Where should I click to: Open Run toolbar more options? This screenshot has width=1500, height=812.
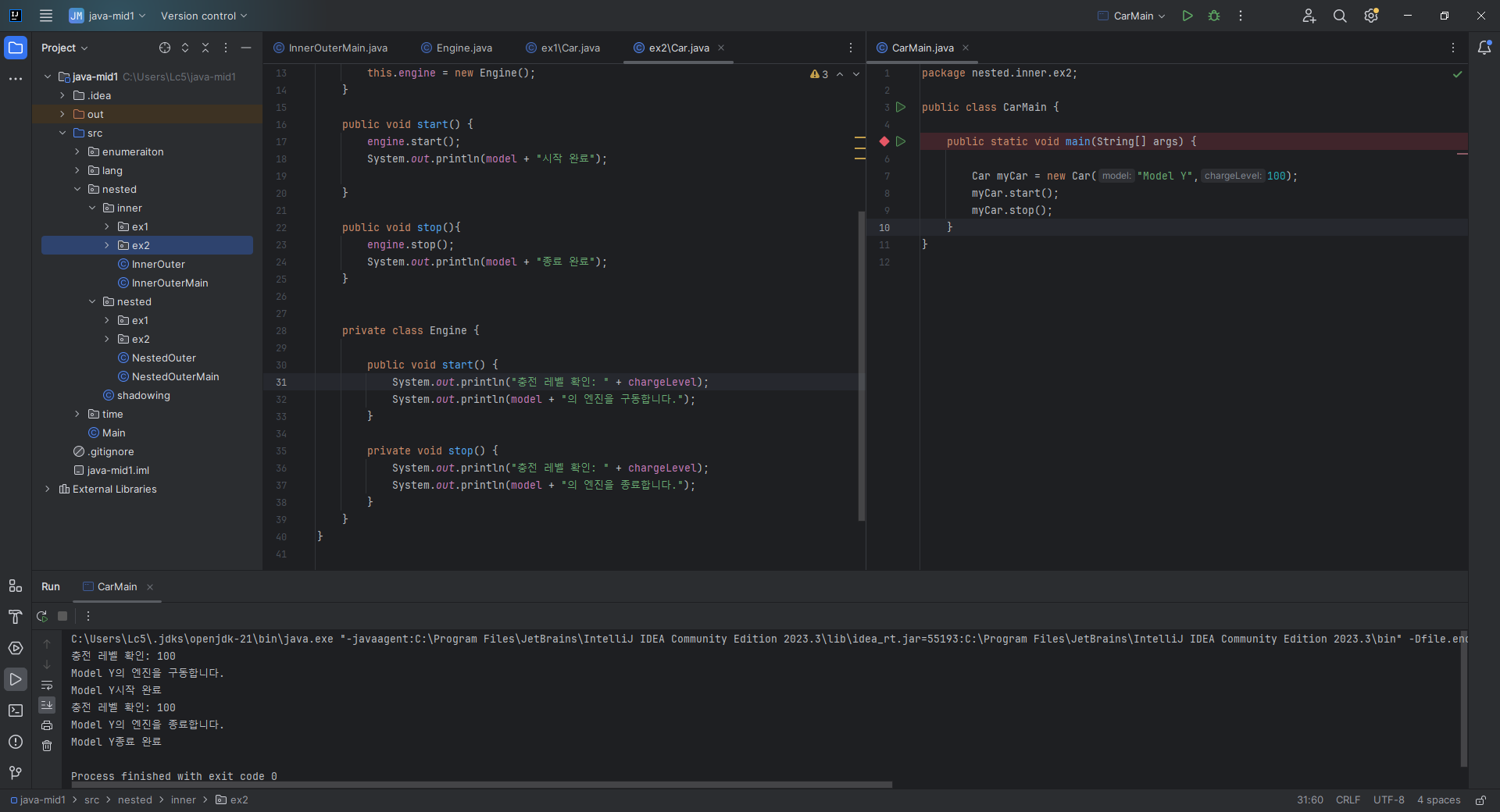click(88, 616)
